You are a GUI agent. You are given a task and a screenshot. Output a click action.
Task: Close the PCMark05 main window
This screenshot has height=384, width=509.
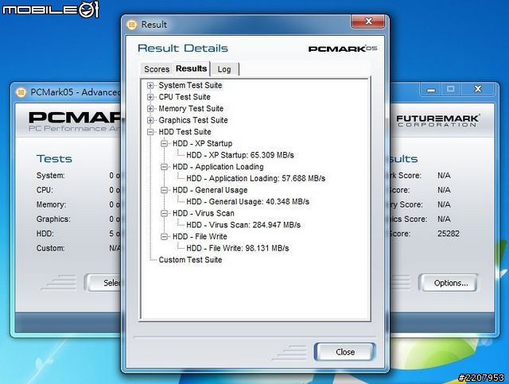(x=478, y=89)
